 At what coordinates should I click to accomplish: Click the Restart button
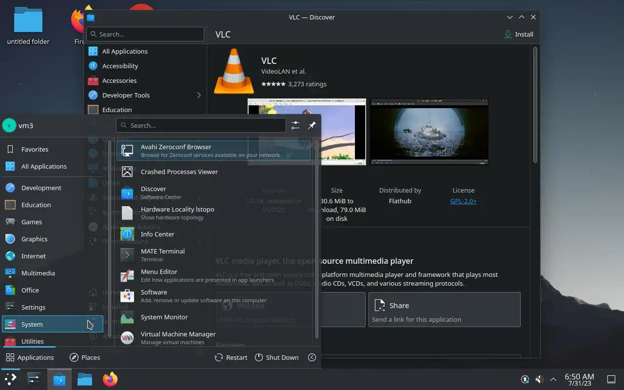coord(232,357)
